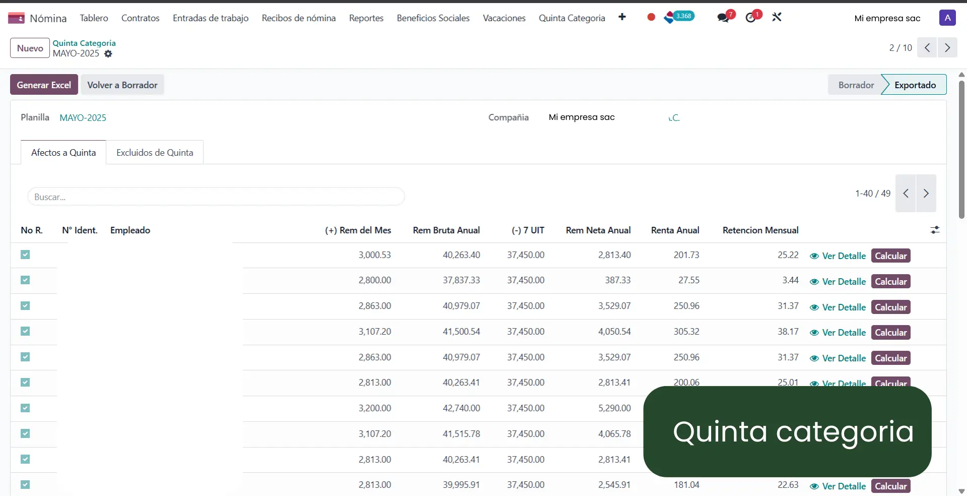The height and width of the screenshot is (504, 967).
Task: Open the user avatar icon
Action: (948, 18)
